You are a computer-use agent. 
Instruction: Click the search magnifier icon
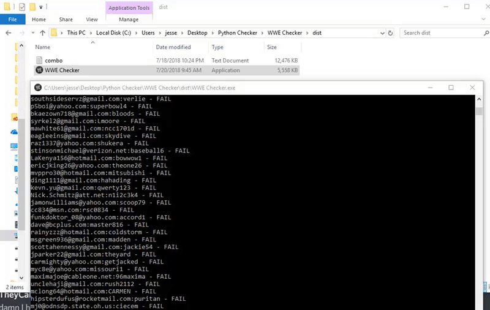pos(486,33)
